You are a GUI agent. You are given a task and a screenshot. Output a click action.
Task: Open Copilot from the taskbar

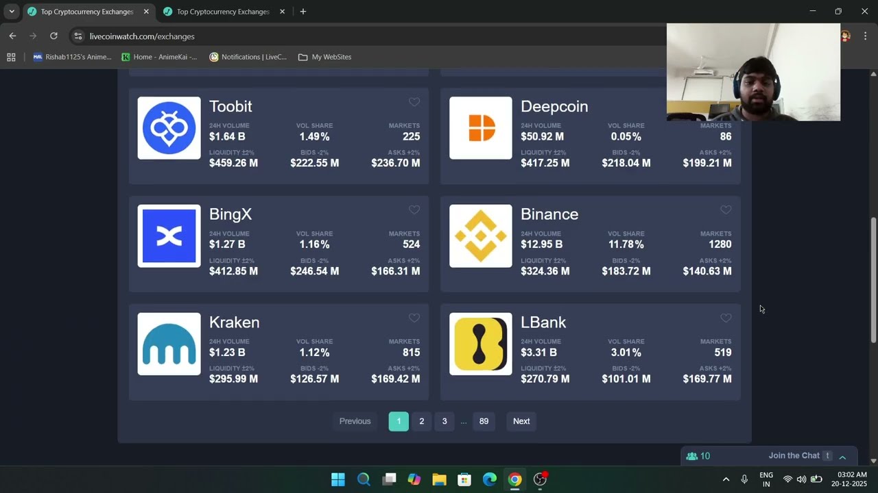pyautogui.click(x=414, y=479)
